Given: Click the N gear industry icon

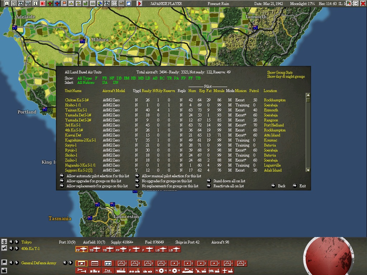Looking at the screenshot, I should [x=161, y=271].
